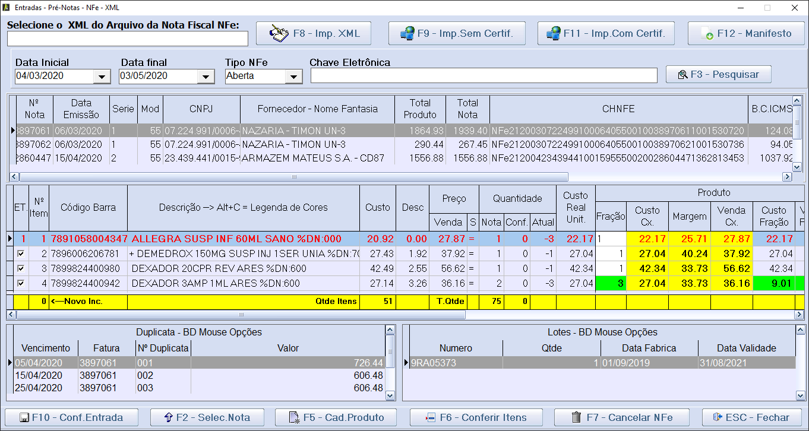Click notes grid vertical scroll up arrow

pyautogui.click(x=798, y=100)
